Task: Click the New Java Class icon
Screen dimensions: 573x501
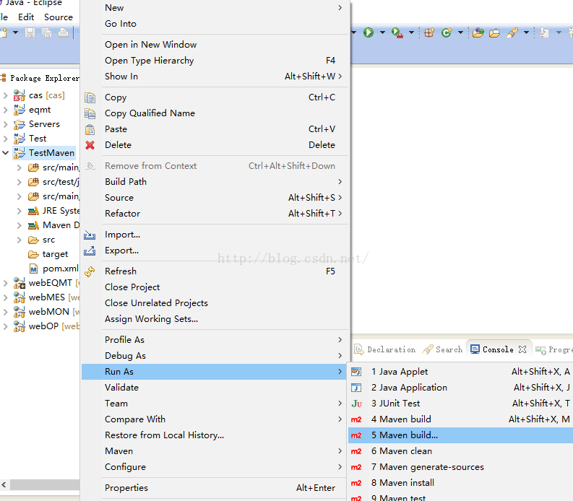Action: click(447, 32)
